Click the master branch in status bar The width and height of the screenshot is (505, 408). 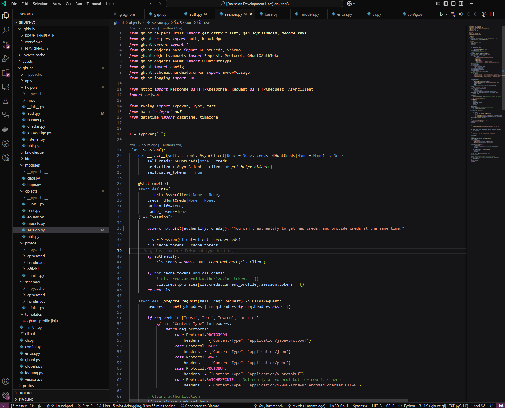[19, 406]
